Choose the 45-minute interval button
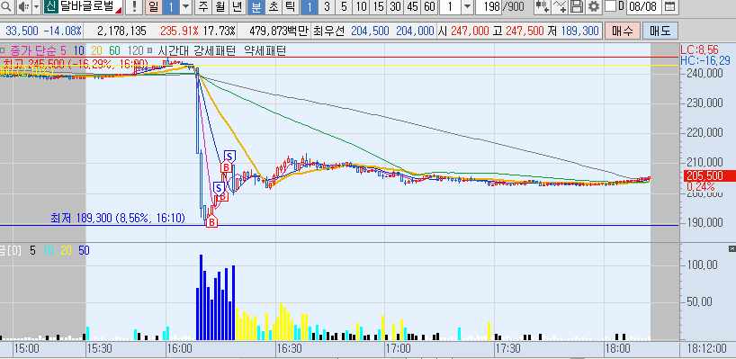The width and height of the screenshot is (736, 359). 412,6
